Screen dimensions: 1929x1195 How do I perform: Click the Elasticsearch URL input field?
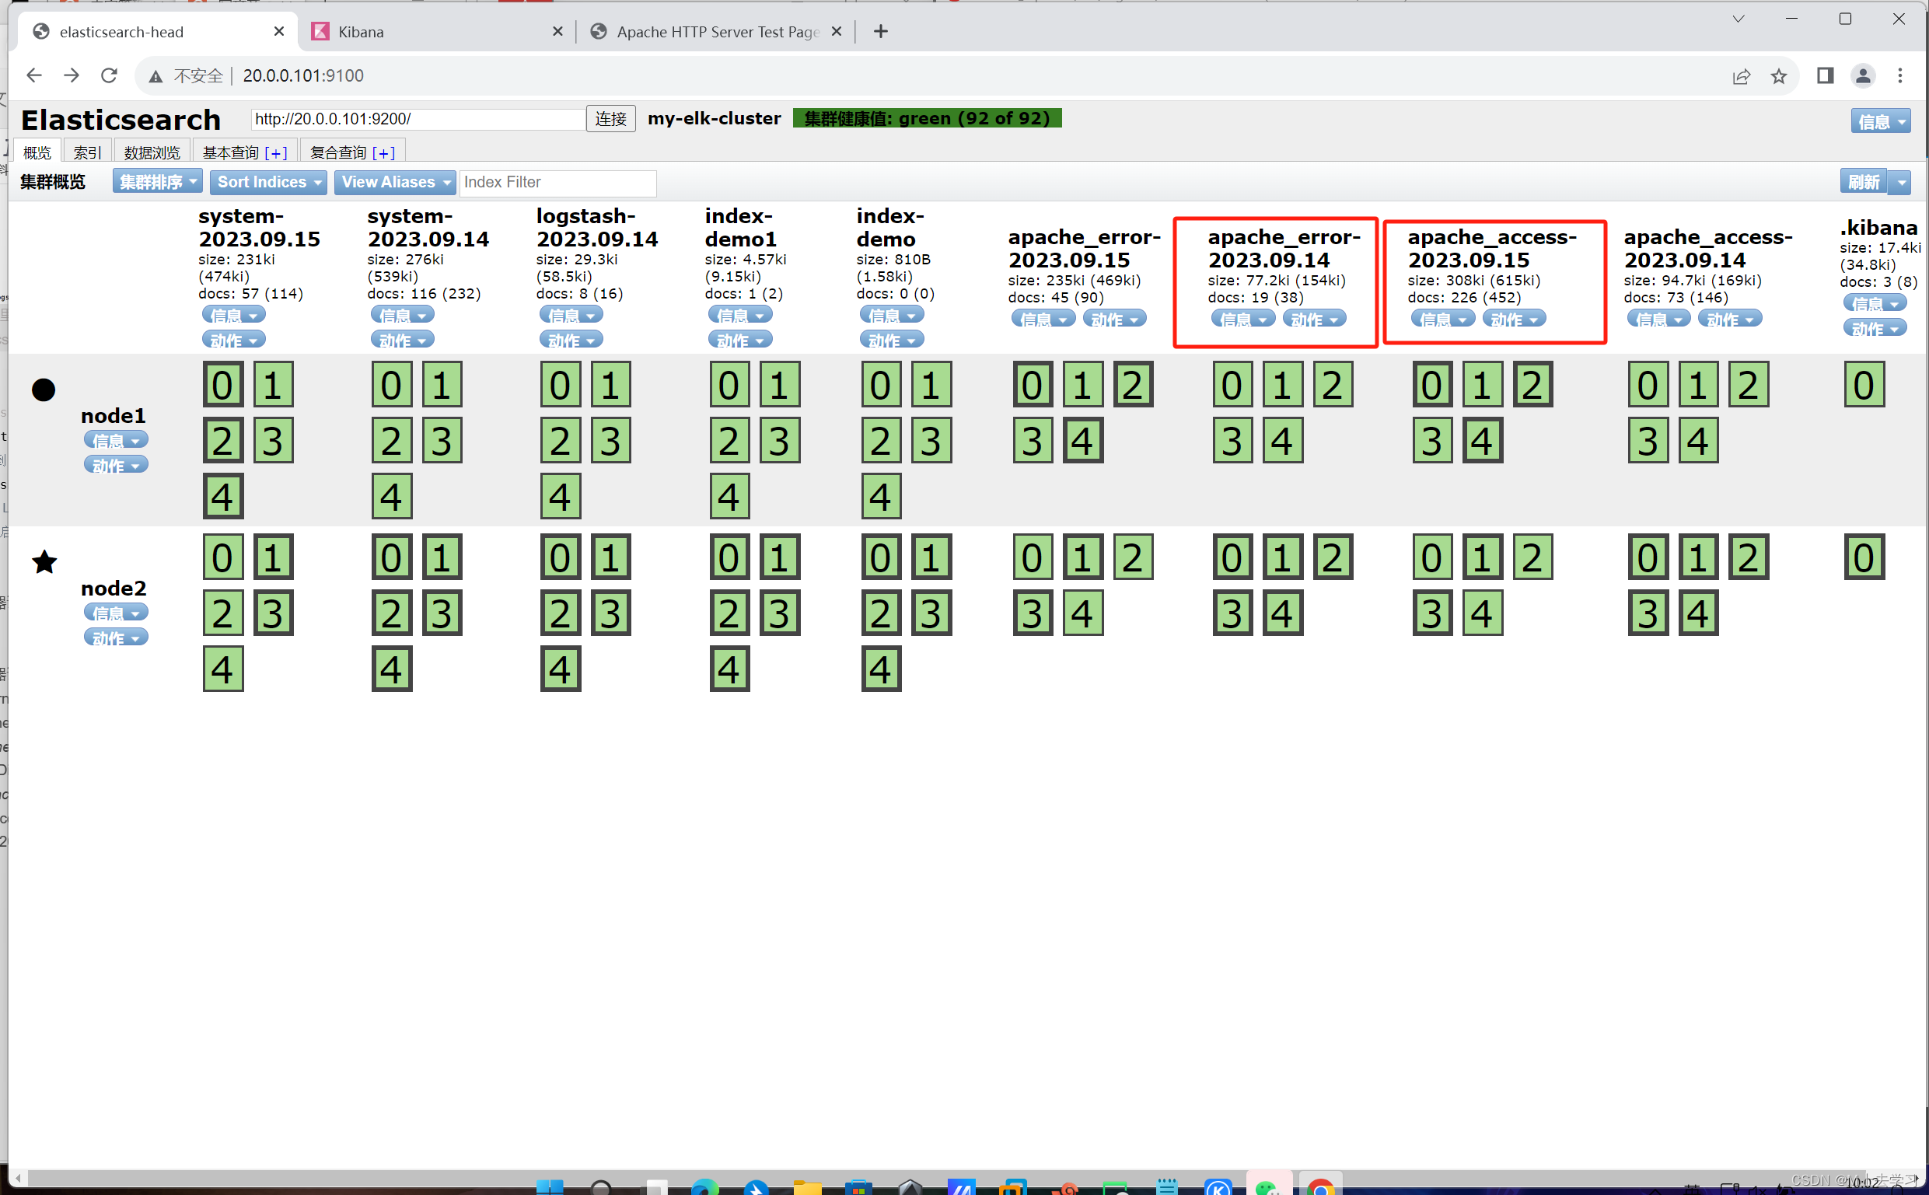click(418, 118)
